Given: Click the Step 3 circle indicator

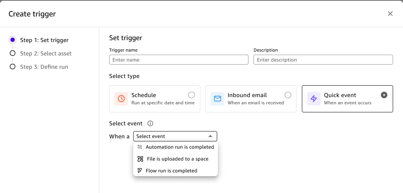Looking at the screenshot, I should coord(13,66).
